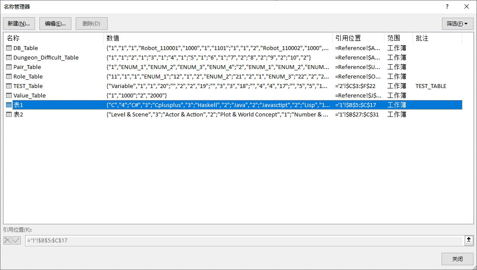
Task: Click the 数值 column header
Action: tap(218, 38)
